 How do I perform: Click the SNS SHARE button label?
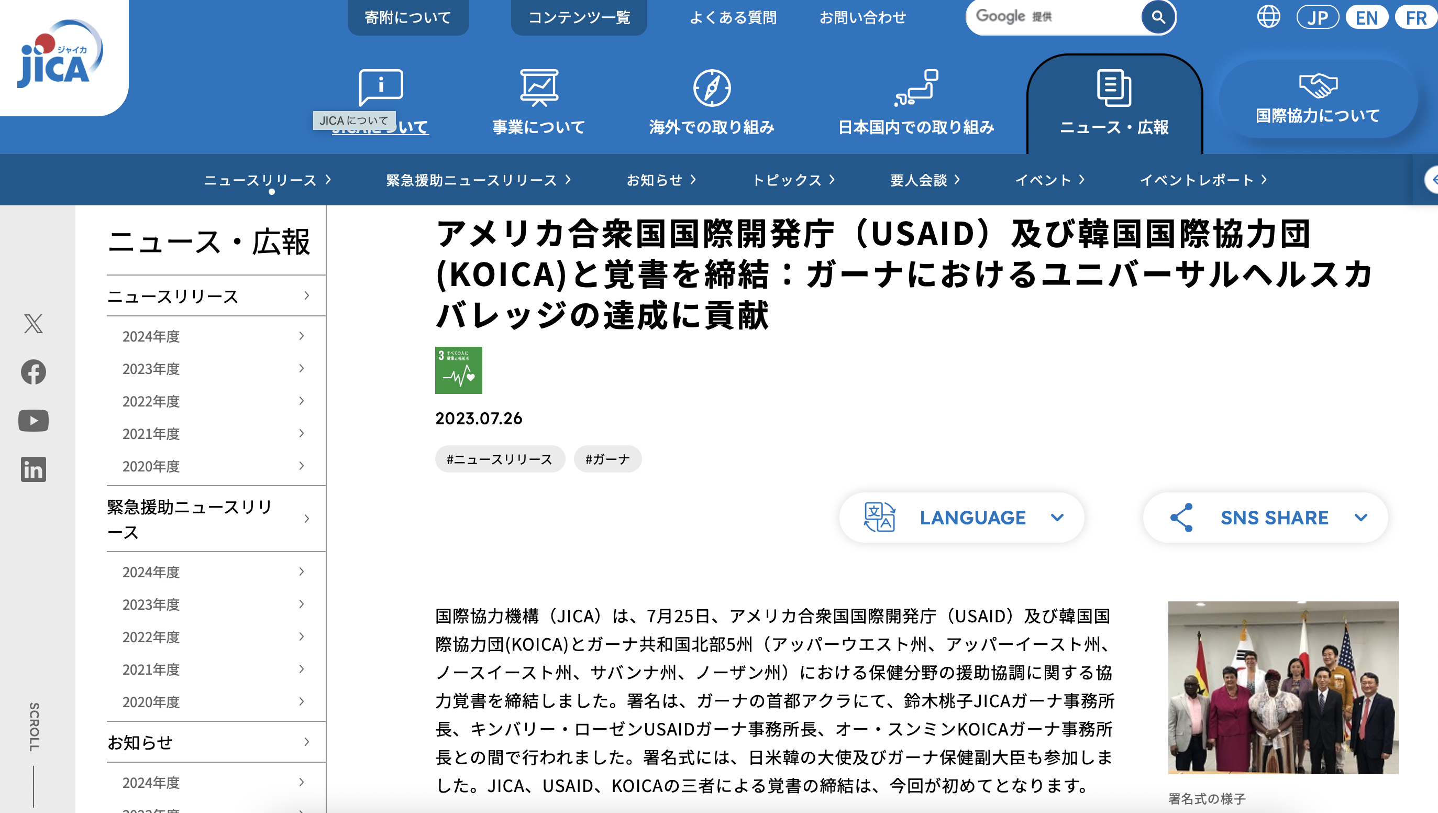(x=1275, y=517)
